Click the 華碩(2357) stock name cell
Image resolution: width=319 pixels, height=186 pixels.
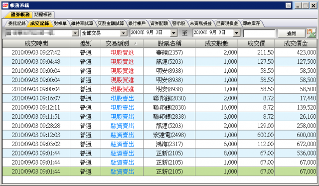tap(169, 52)
